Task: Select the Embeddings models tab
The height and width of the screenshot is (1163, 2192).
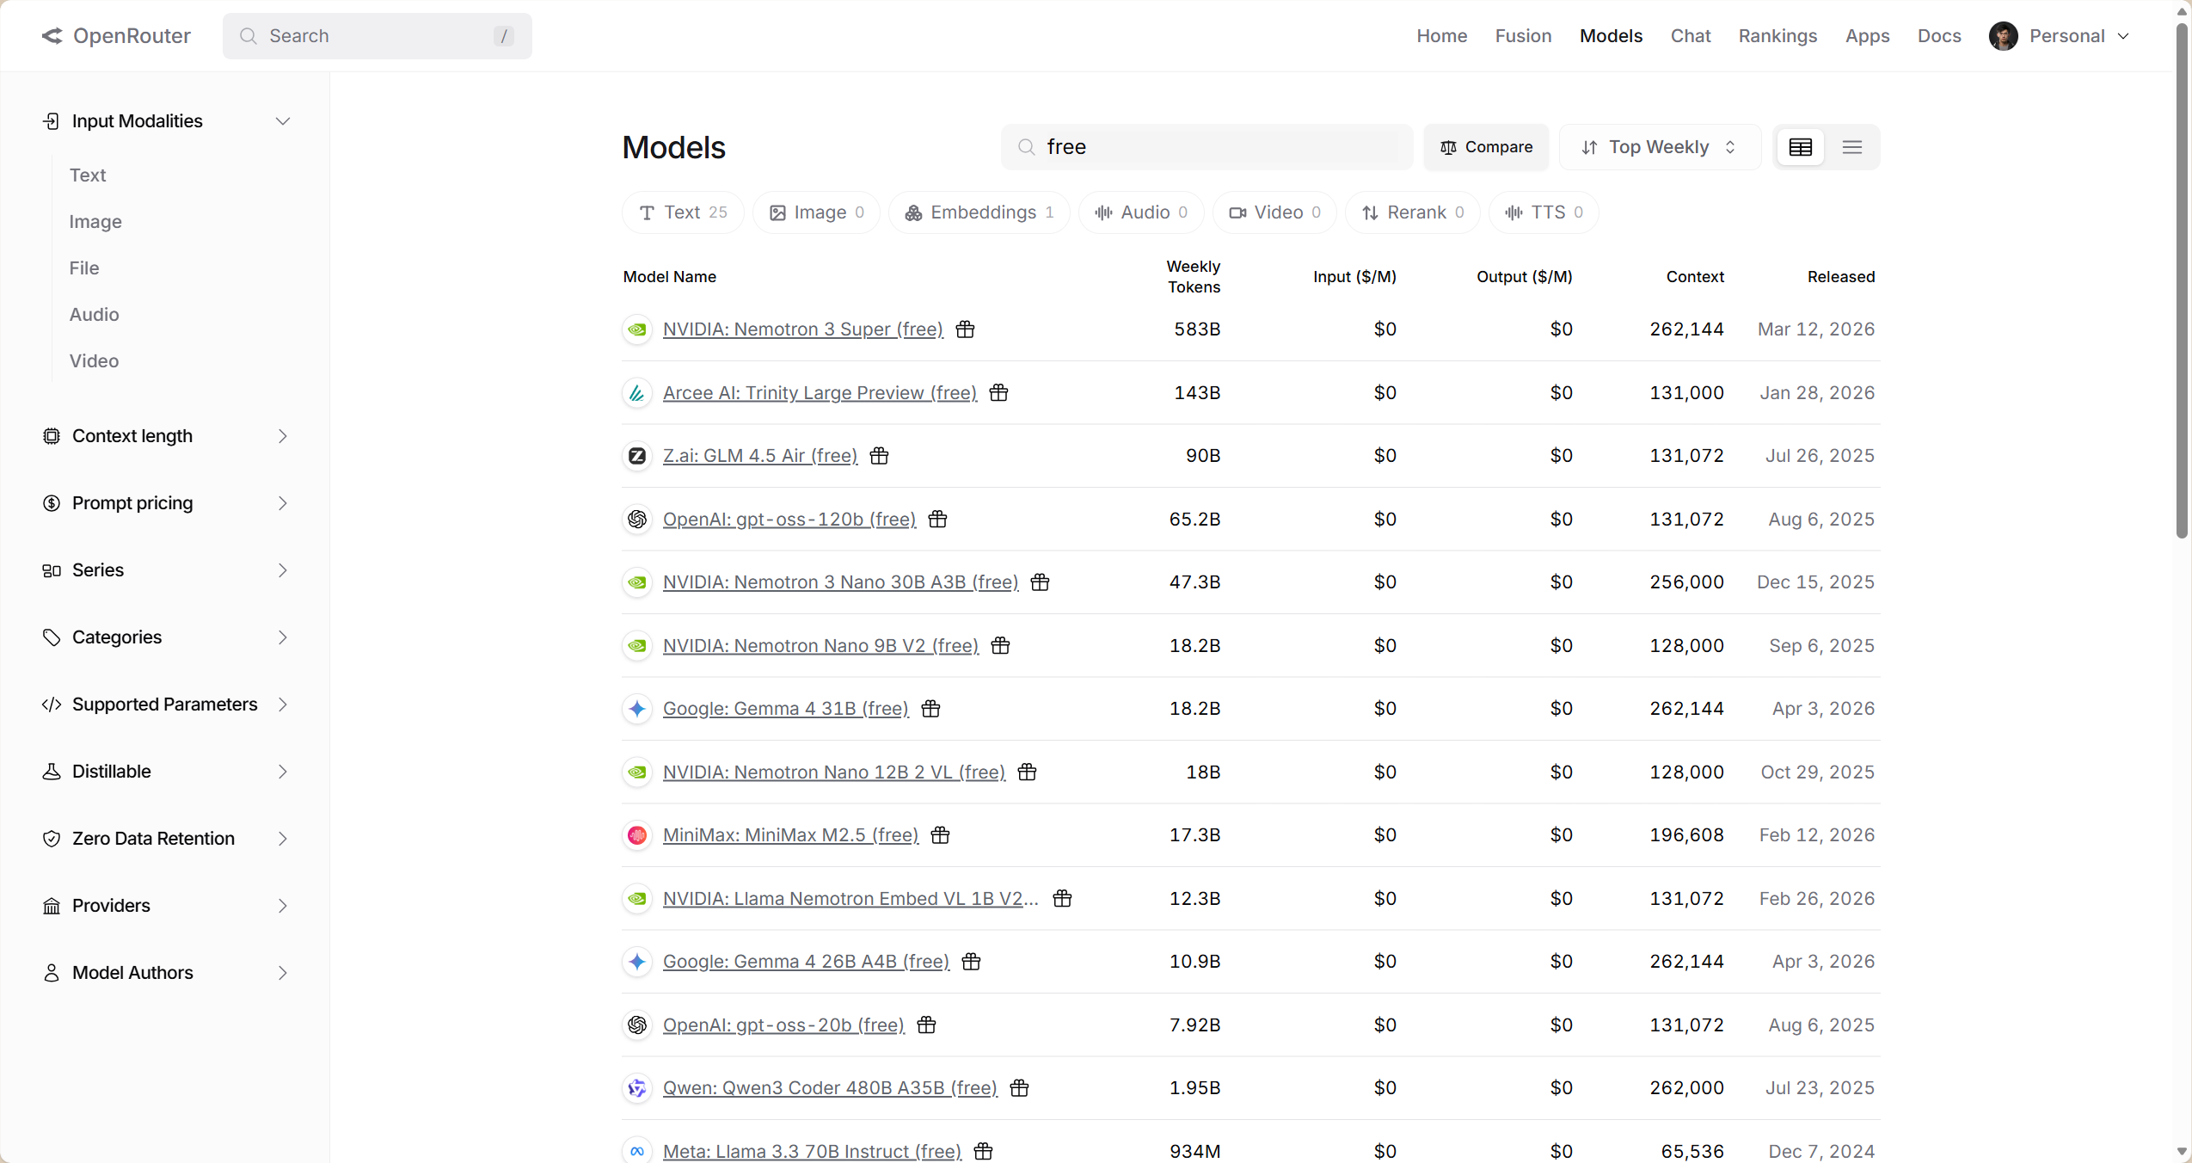Action: [x=979, y=212]
